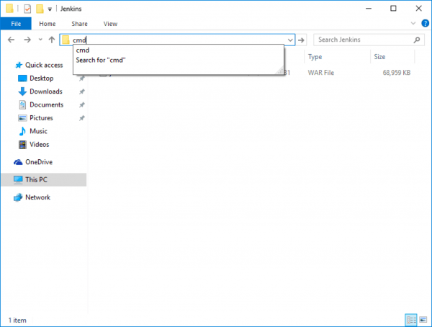Click the suggestion popup resize grip
The width and height of the screenshot is (432, 327).
point(280,71)
